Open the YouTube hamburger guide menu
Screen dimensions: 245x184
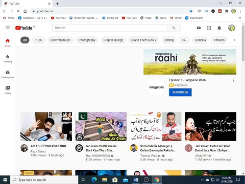pos(8,28)
